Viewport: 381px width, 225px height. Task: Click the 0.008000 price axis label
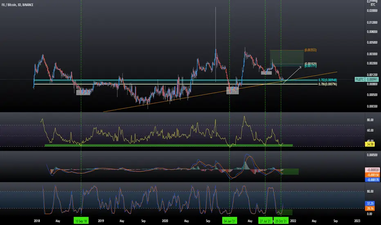coord(372,32)
